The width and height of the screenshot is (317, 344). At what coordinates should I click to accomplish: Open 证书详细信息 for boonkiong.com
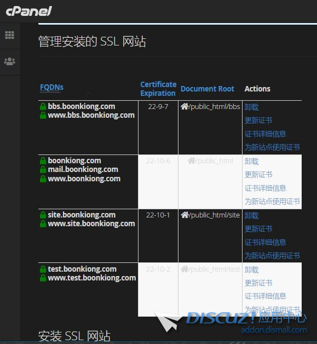[x=266, y=188]
